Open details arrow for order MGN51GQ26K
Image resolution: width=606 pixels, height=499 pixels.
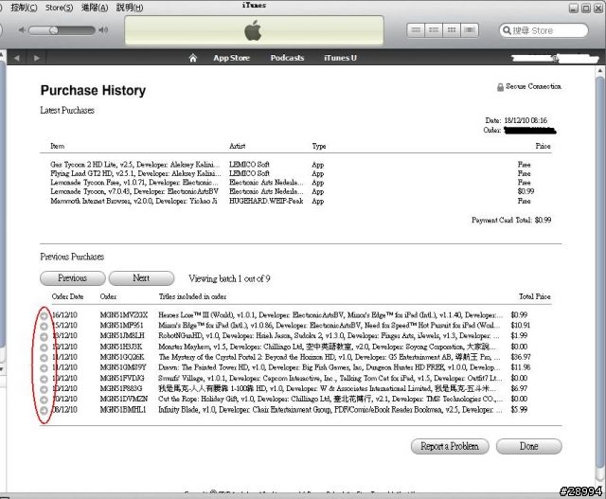(45, 358)
